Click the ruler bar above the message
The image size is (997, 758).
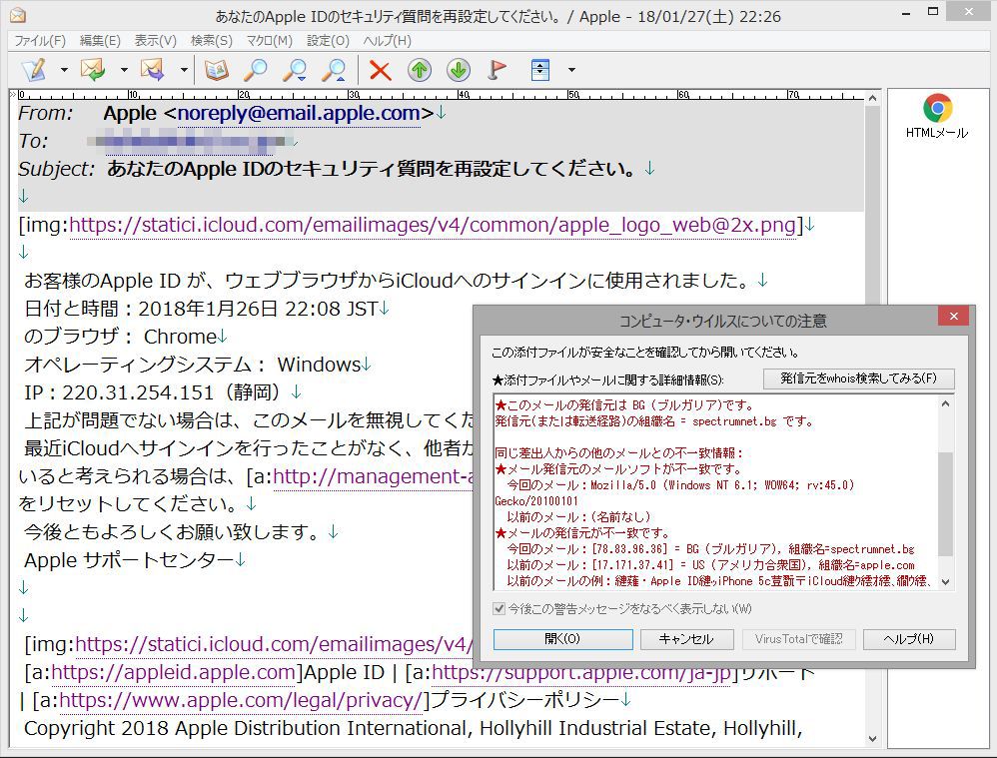click(441, 95)
